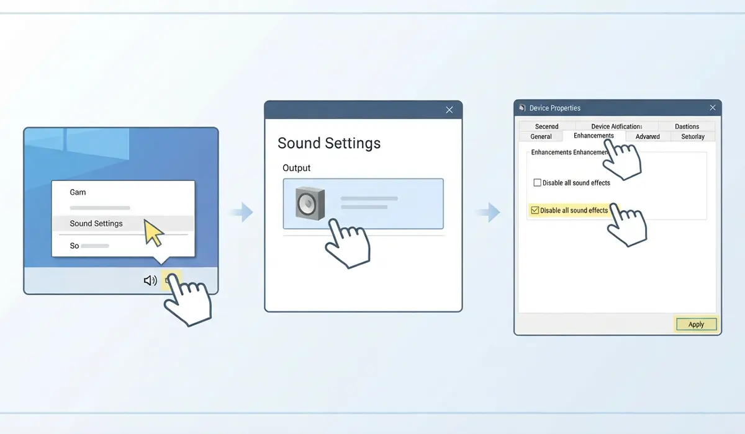
Task: Choose Sound Settings in the context menu
Action: coord(123,223)
